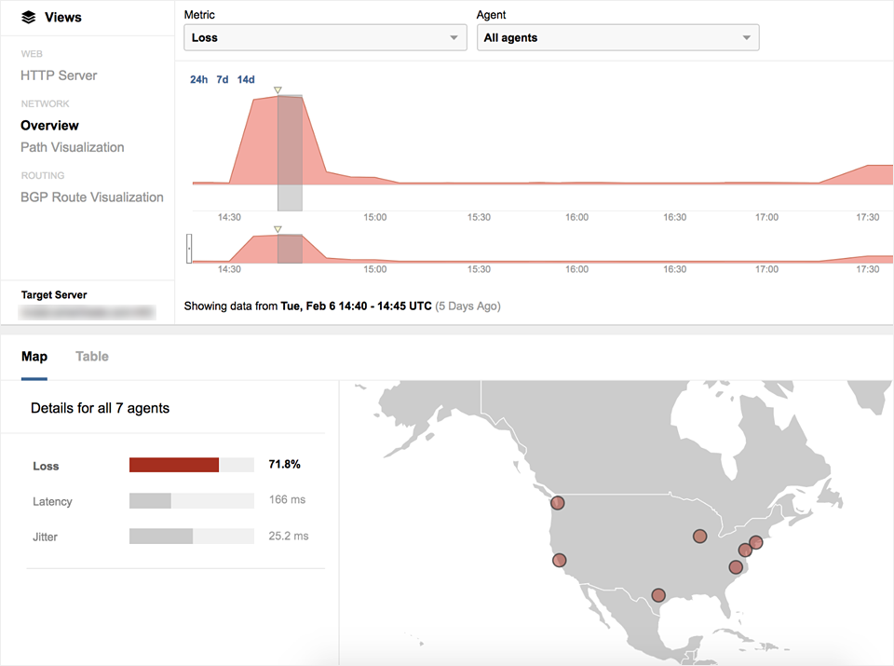Click the Pacific Northwest agent marker on map
894x666 pixels.
(x=558, y=503)
